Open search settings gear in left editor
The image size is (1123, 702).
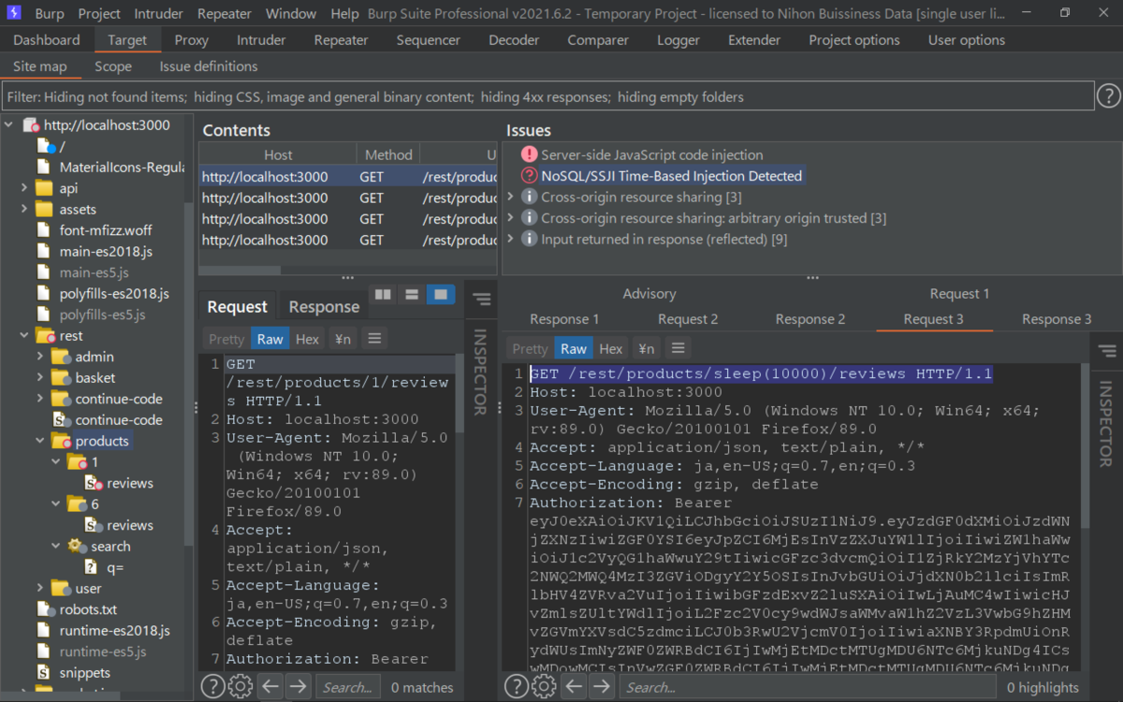pyautogui.click(x=241, y=687)
